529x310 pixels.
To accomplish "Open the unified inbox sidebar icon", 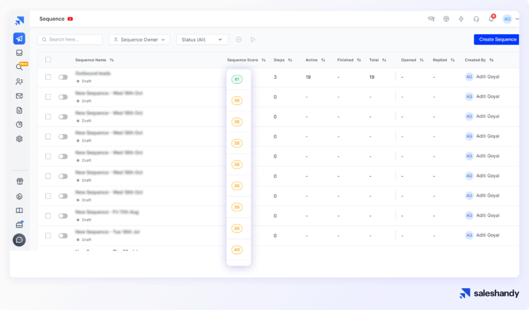I will click(x=19, y=53).
